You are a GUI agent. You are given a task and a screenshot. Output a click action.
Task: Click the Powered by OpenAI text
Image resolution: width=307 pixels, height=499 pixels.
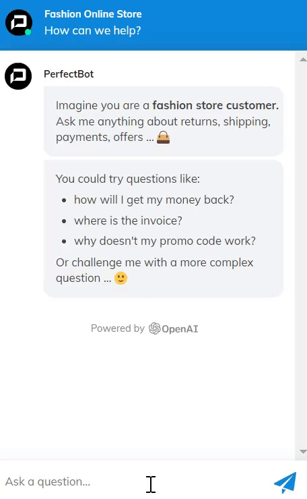pos(144,328)
